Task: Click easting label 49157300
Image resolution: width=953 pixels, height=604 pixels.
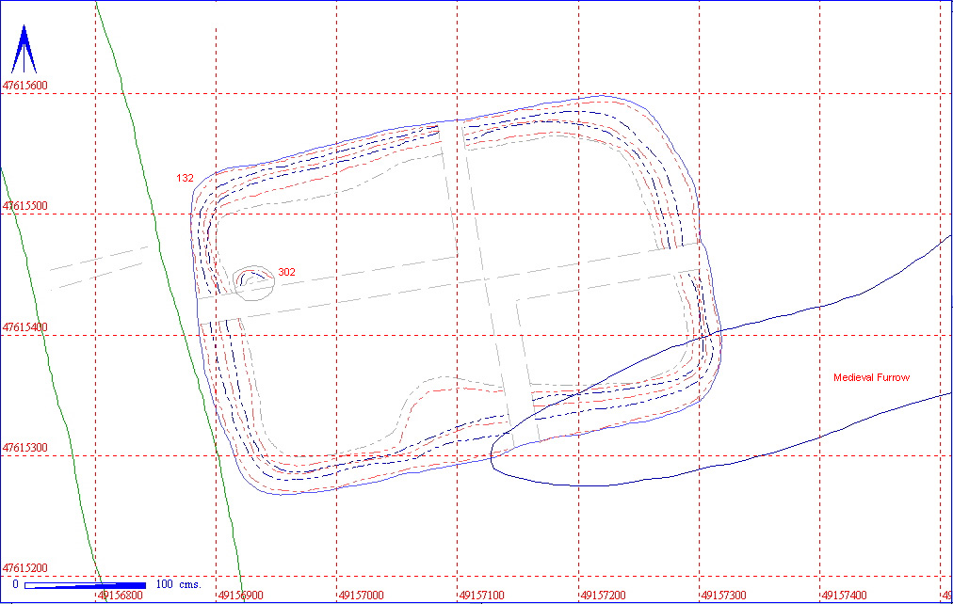Action: click(724, 596)
